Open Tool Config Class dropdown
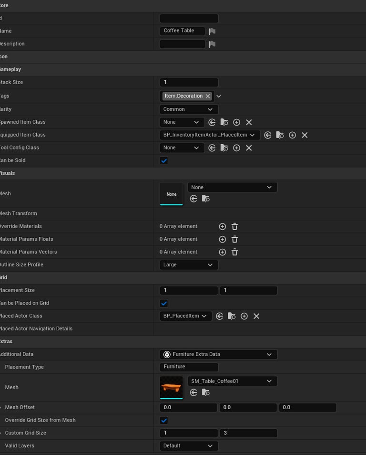 point(182,148)
